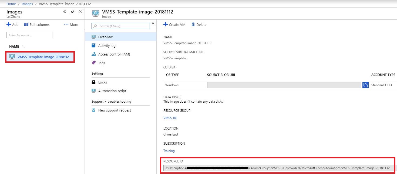
Task: Open the VMSS-RG resource group link
Action: [x=170, y=118]
